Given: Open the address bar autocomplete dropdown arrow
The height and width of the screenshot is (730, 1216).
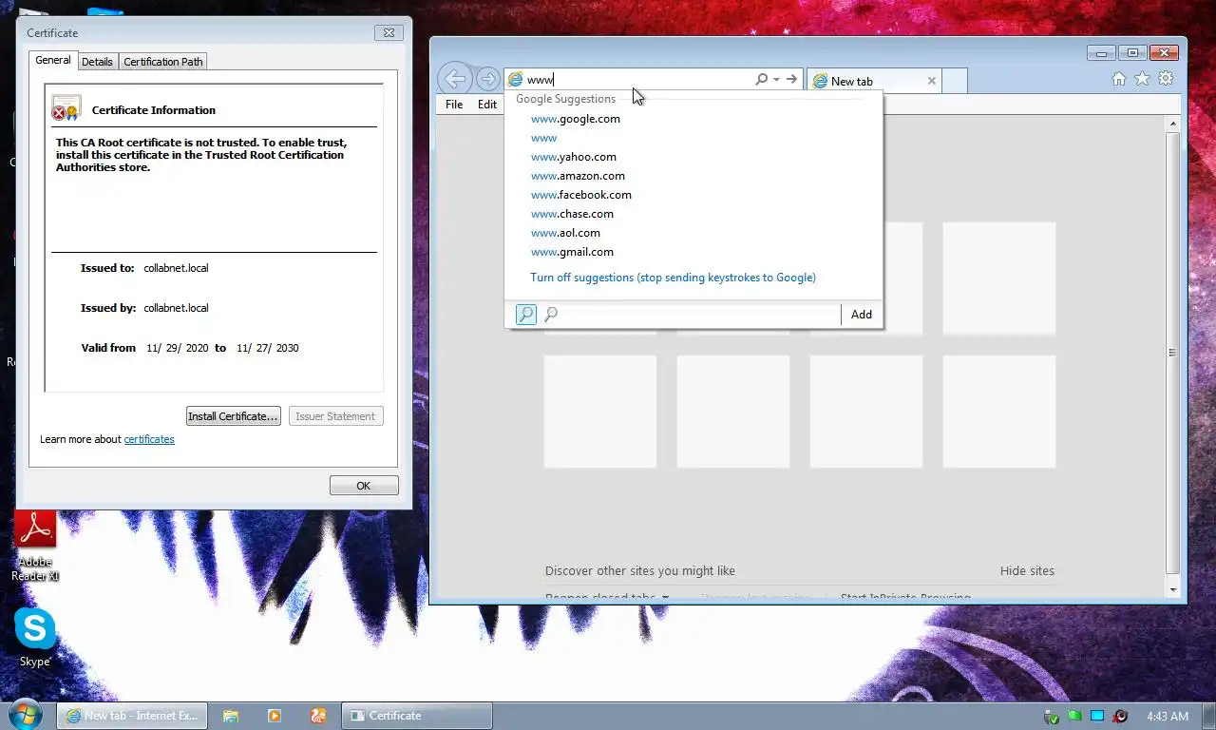Looking at the screenshot, I should [x=776, y=80].
